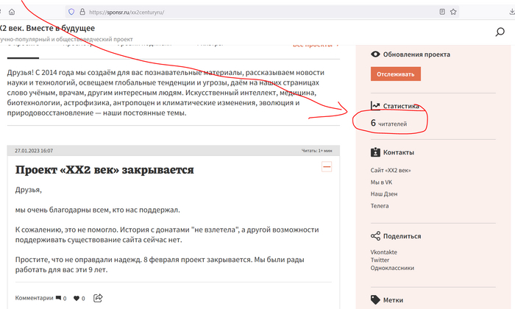Screen dimensions: 515x309
Task: Follow the Мы в VK link
Action: click(x=381, y=182)
